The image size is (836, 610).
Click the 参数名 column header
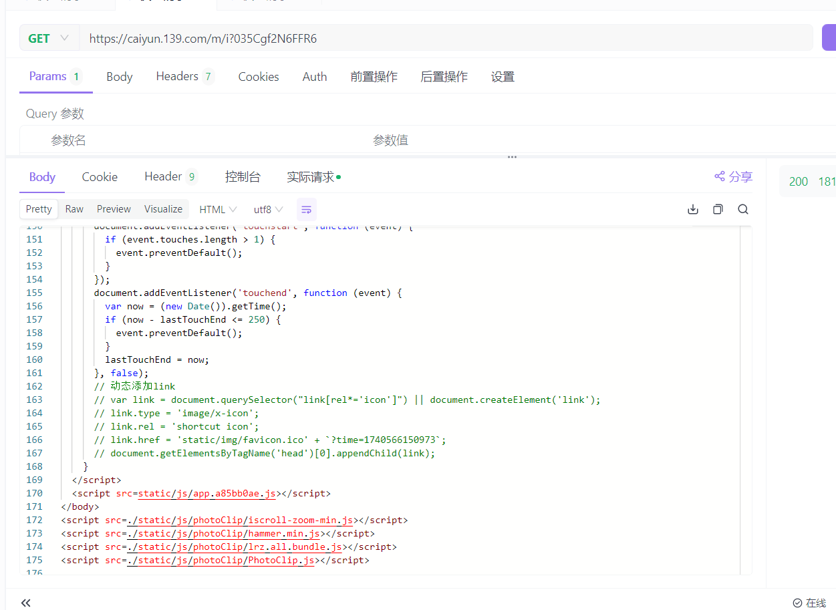68,140
